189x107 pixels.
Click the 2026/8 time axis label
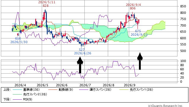[108, 85]
